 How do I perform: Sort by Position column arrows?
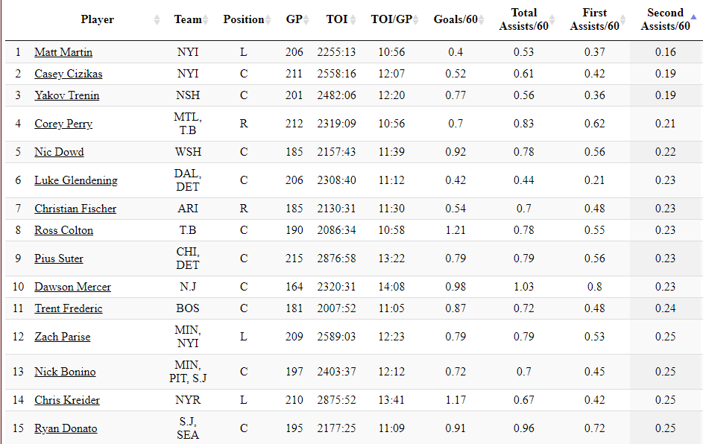[x=268, y=19]
